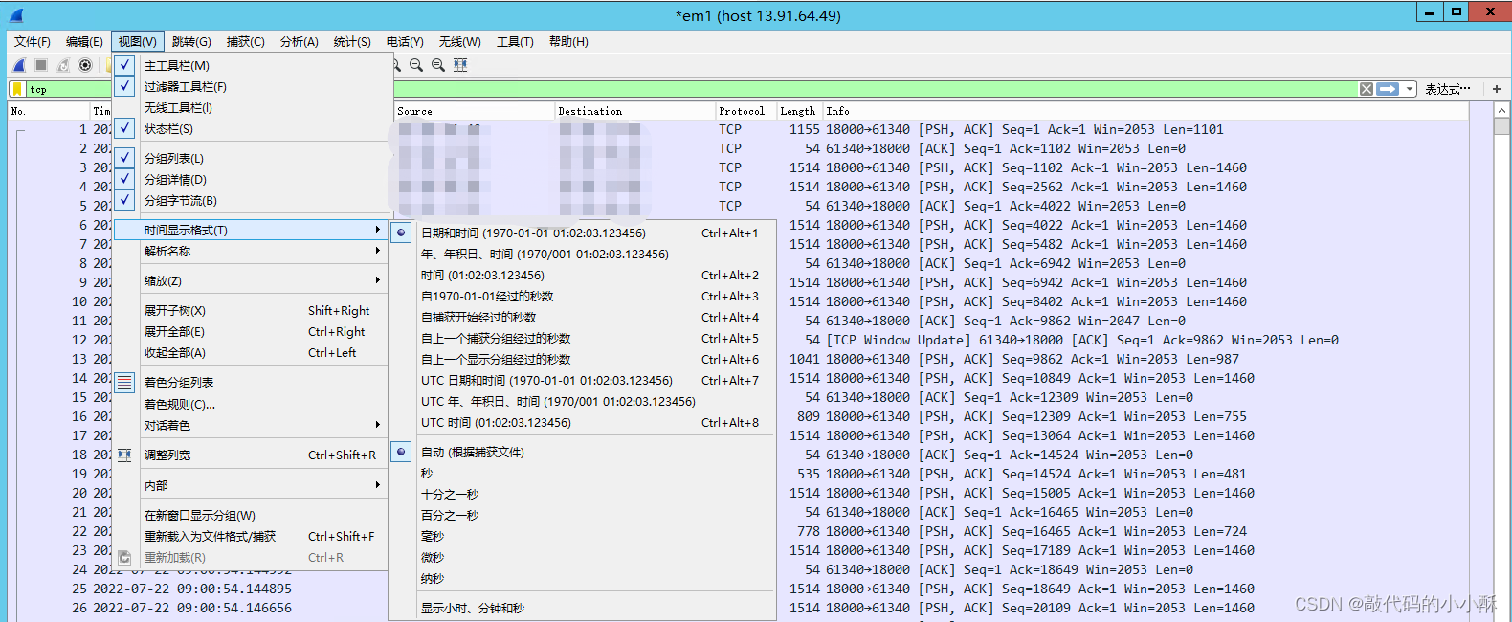Open the 文件(F) menu
This screenshot has height=622, width=1512.
coord(32,42)
